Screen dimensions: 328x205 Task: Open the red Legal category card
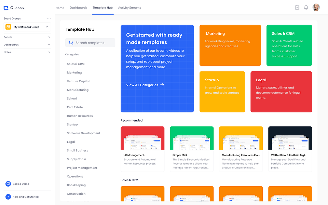281,92
